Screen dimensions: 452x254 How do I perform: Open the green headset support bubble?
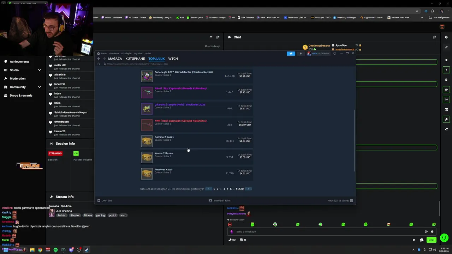444,238
